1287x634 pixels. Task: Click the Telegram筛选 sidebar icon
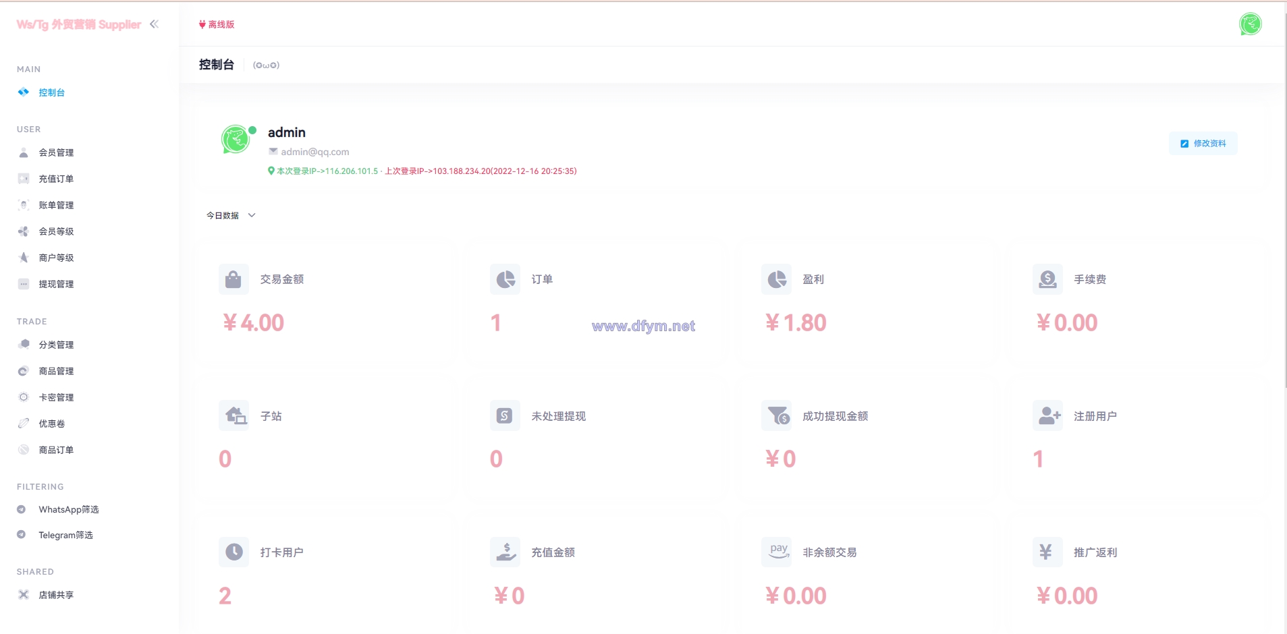(x=22, y=535)
